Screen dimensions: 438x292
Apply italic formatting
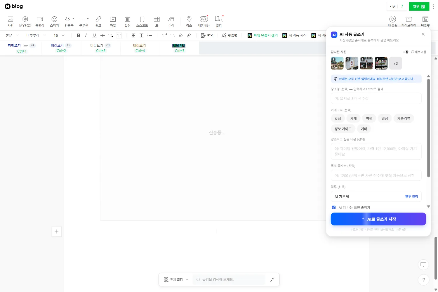click(86, 35)
